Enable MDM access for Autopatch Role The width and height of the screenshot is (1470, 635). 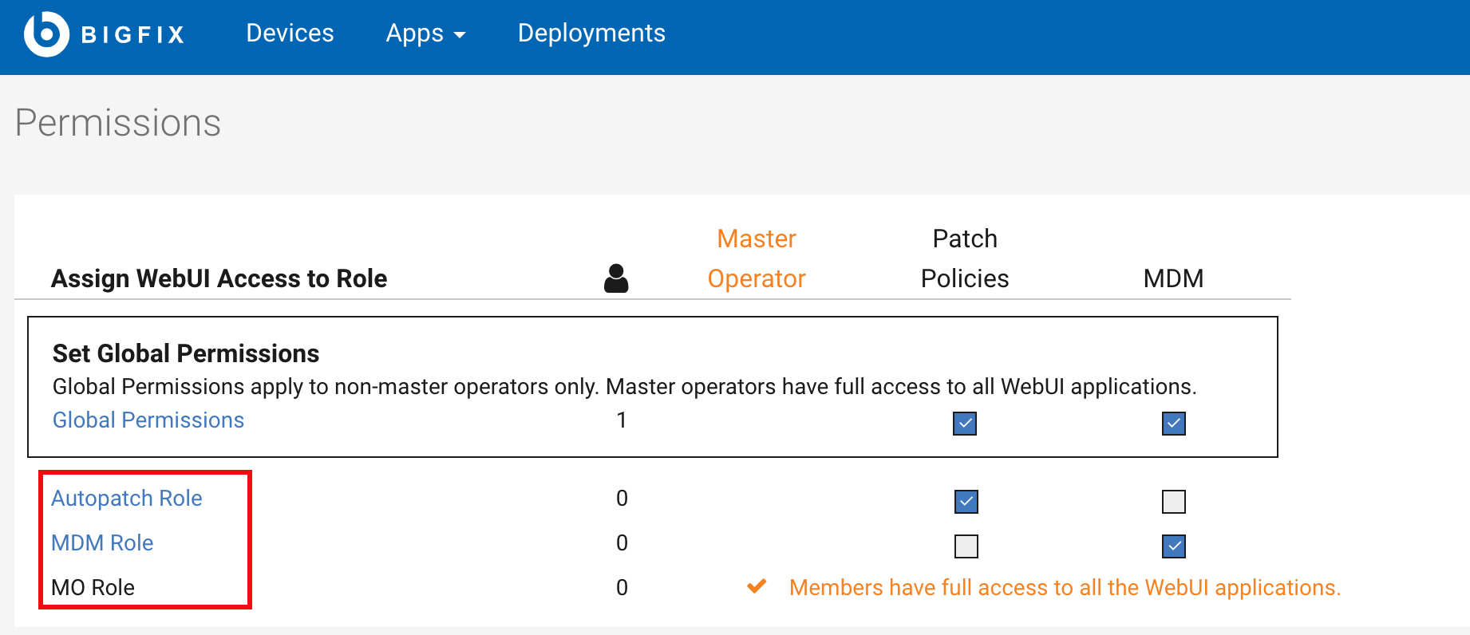(1173, 501)
